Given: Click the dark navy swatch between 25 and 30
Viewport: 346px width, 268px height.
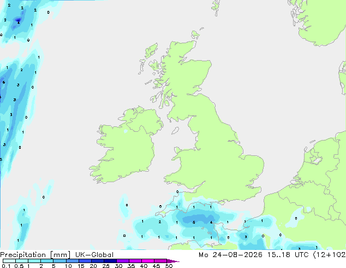Looking at the screenshot, I should pyautogui.click(x=110, y=261).
